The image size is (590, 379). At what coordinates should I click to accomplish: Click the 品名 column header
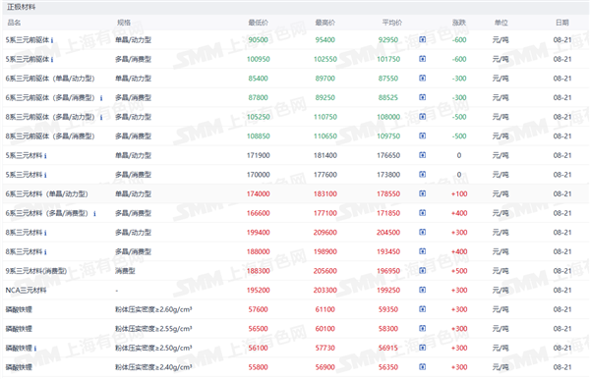pyautogui.click(x=14, y=23)
